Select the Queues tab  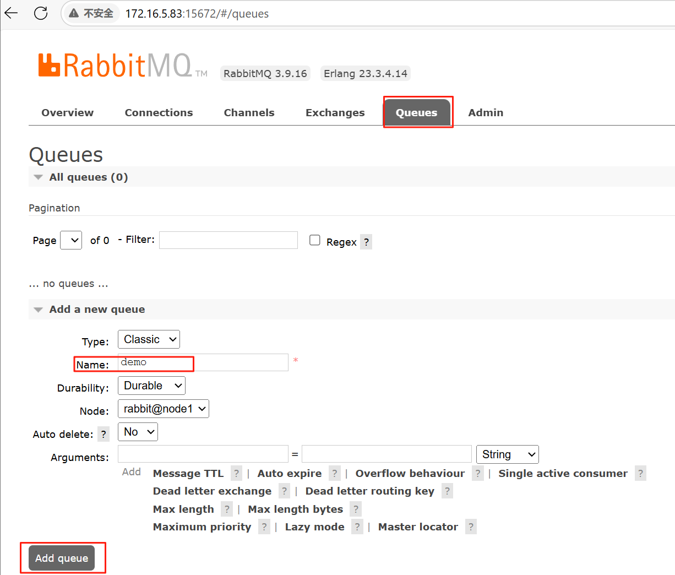(x=417, y=112)
